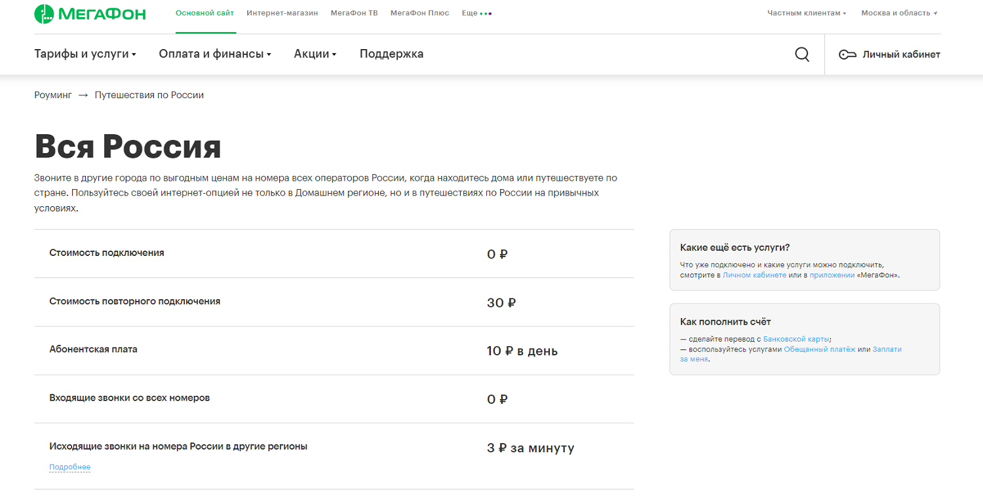Open the Частным клиентам dropdown
Screen dimensions: 983x498
[807, 13]
